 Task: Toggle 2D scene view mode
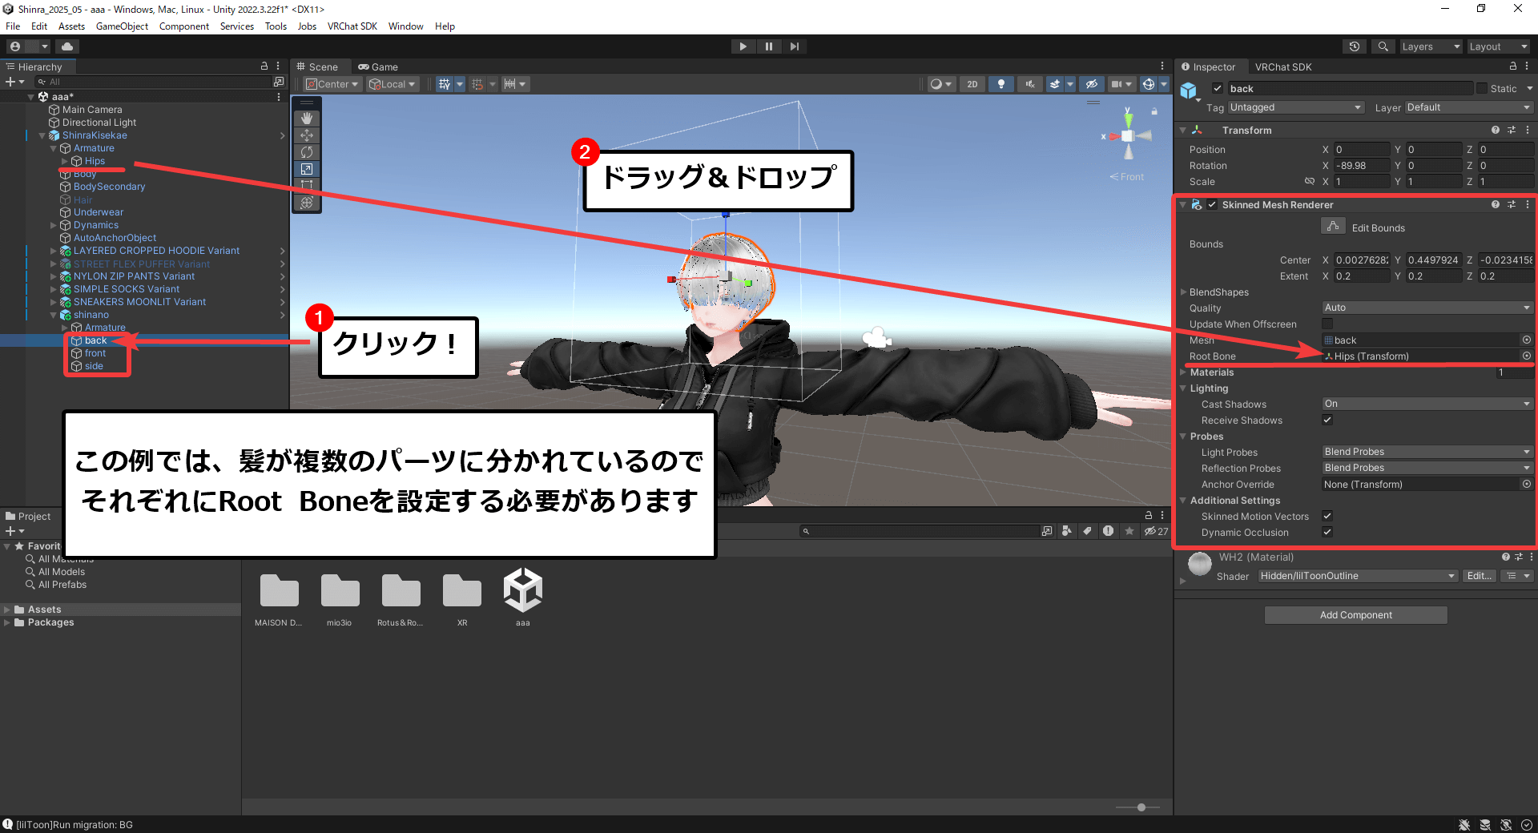click(x=972, y=84)
